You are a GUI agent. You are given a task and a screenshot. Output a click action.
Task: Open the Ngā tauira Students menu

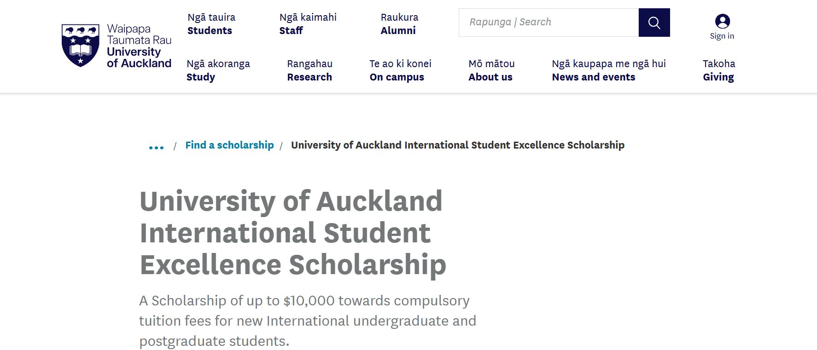point(211,24)
